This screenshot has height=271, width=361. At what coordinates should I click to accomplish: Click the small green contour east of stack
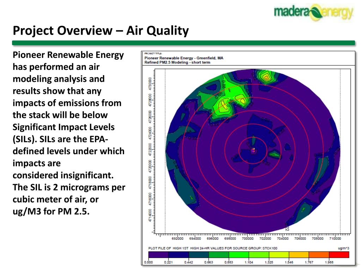click(x=274, y=154)
